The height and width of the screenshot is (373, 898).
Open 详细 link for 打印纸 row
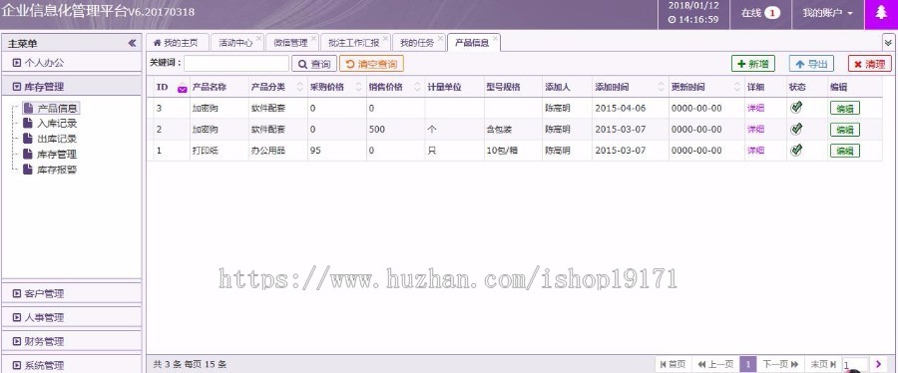pos(755,151)
